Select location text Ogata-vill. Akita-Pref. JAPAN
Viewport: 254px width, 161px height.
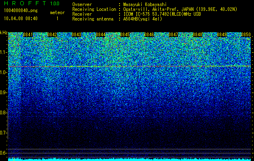tap(158, 9)
